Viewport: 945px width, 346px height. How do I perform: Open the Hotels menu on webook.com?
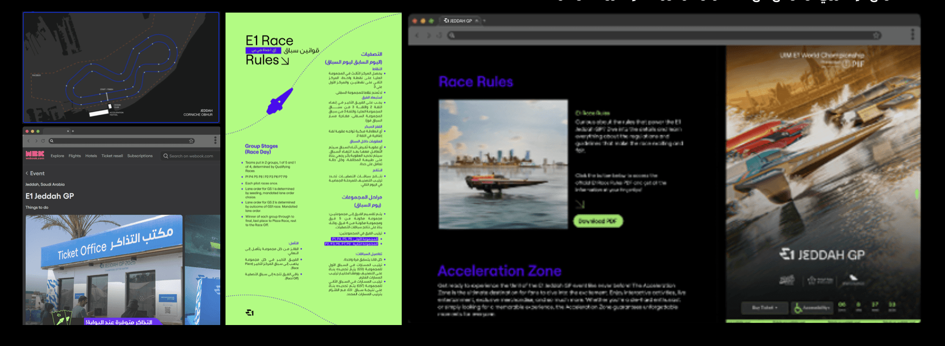click(x=91, y=156)
